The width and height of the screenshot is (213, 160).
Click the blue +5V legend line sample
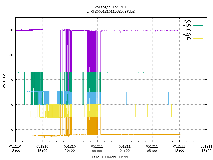click(198, 30)
